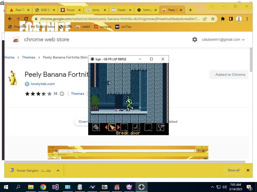Open the share page icon in address bar
The height and width of the screenshot is (192, 257).
(205, 19)
